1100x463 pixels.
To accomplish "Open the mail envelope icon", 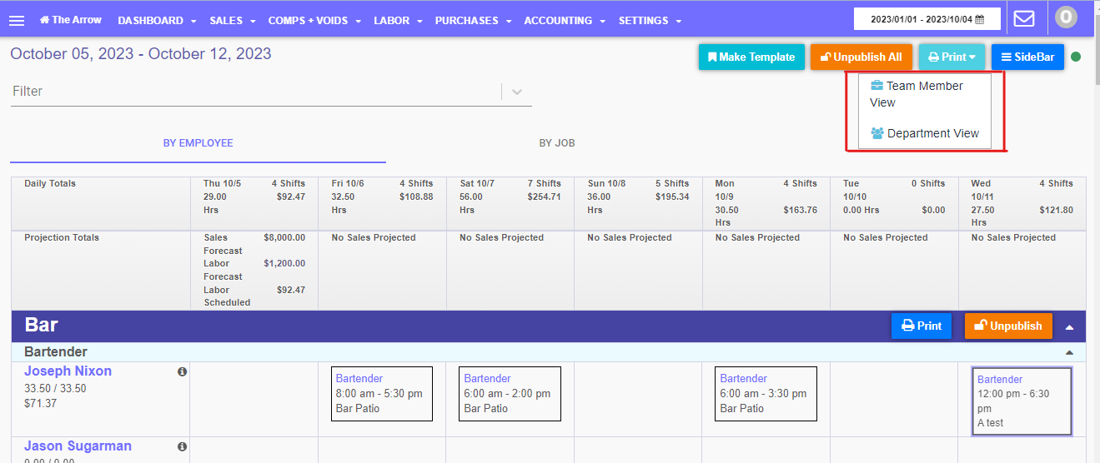I will tap(1023, 18).
